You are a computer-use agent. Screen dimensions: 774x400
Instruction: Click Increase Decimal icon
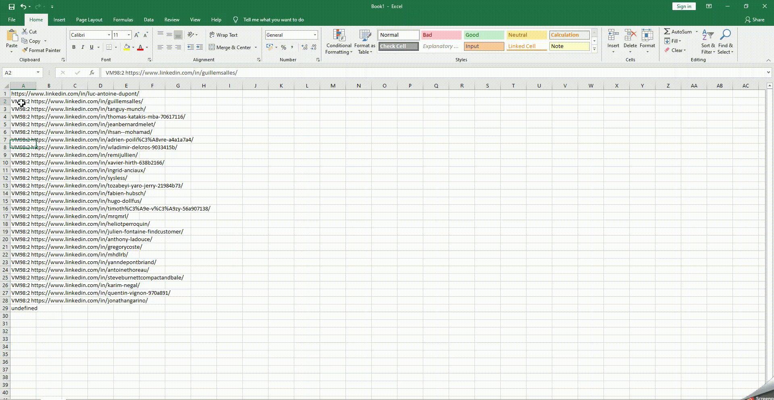point(304,47)
